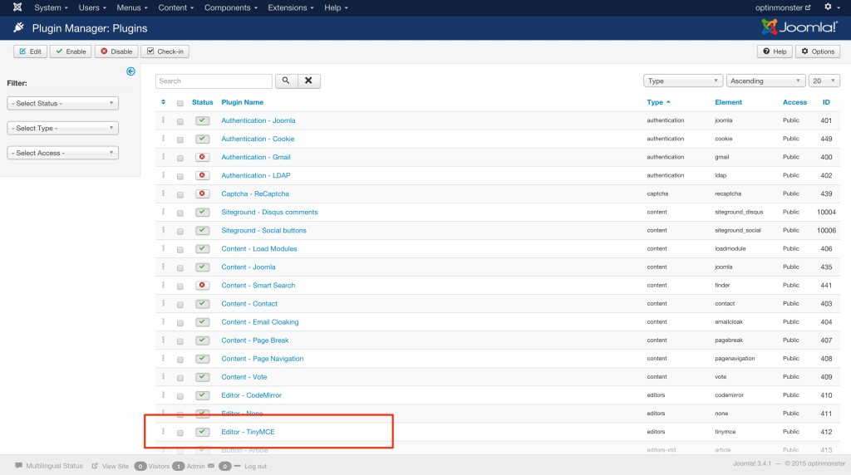
Task: Open the Extensions menu
Action: click(290, 7)
